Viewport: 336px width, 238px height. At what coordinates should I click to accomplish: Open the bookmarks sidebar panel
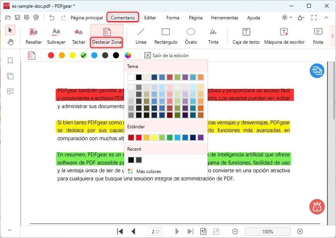(10, 61)
